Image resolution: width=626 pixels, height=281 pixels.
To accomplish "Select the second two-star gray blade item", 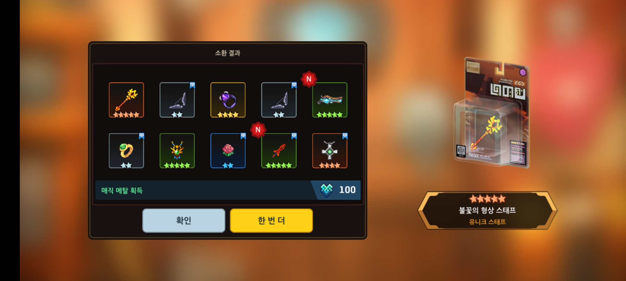I will (x=279, y=100).
